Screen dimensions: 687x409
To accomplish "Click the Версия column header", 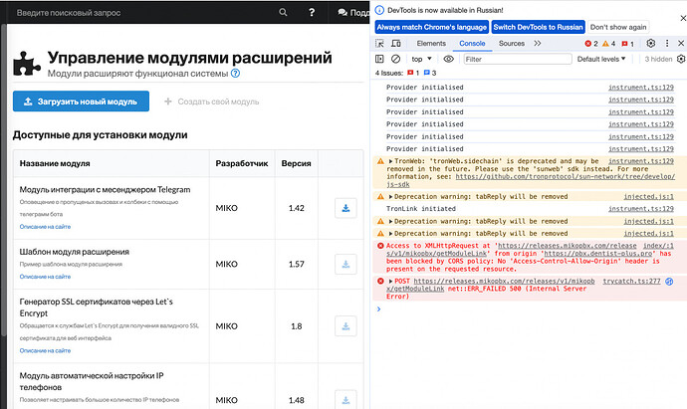I will tap(296, 163).
